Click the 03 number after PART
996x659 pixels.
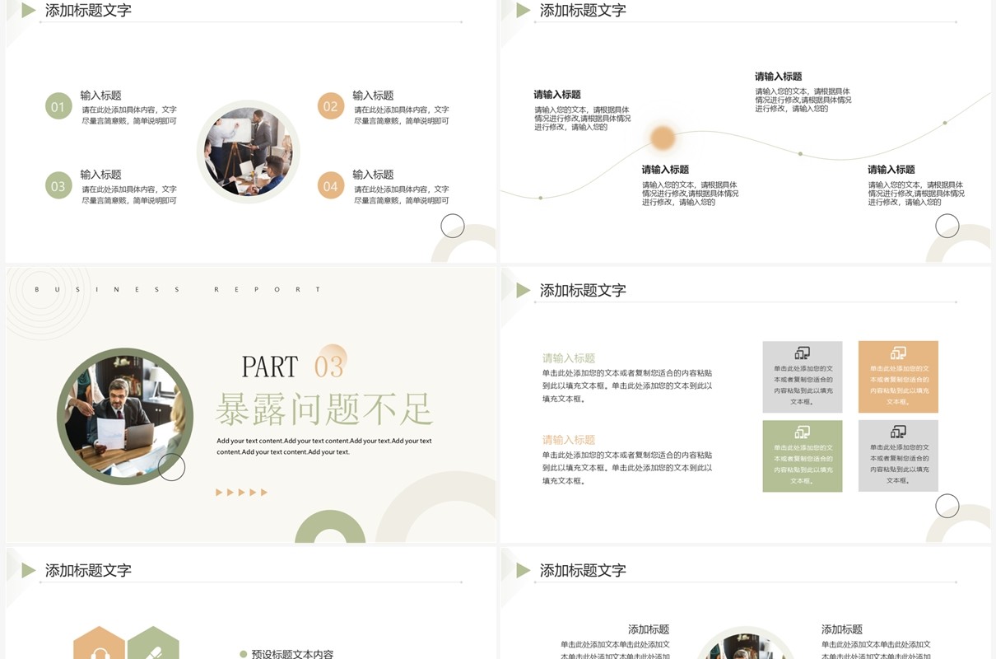pos(328,366)
